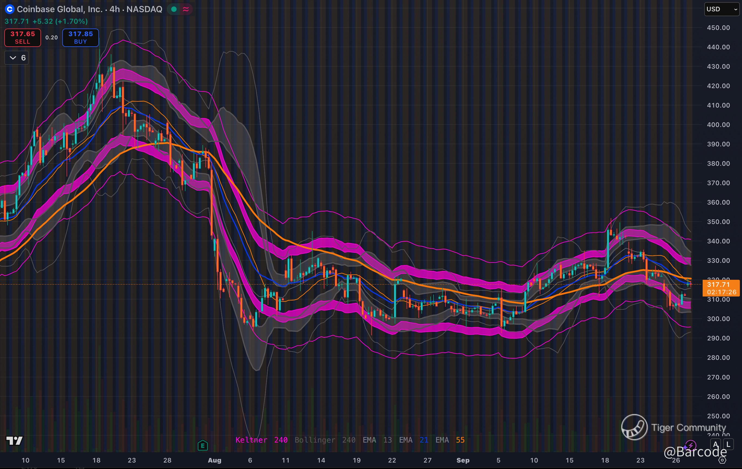The width and height of the screenshot is (742, 469).
Task: Click the TradingView logo
Action: tap(15, 441)
